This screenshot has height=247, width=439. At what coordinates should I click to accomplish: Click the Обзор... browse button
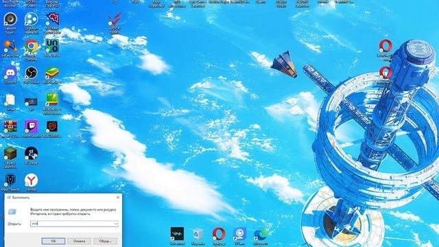(x=105, y=241)
